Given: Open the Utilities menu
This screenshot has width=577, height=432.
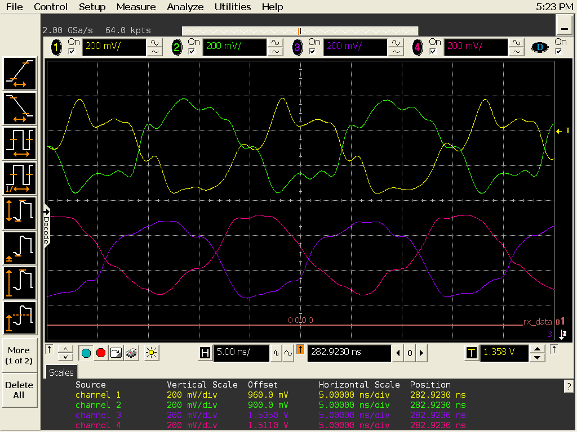Looking at the screenshot, I should tap(233, 7).
